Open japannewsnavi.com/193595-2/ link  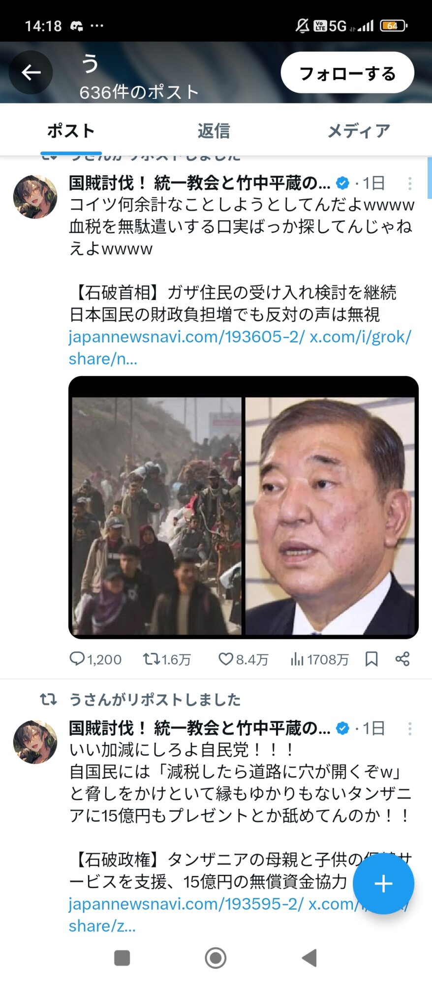(186, 903)
